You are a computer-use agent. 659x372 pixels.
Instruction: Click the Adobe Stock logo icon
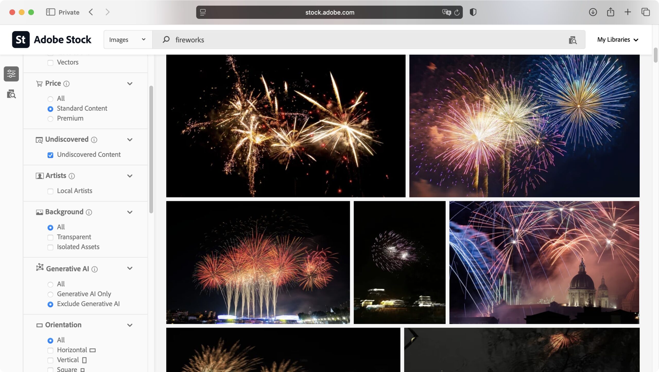pyautogui.click(x=21, y=40)
